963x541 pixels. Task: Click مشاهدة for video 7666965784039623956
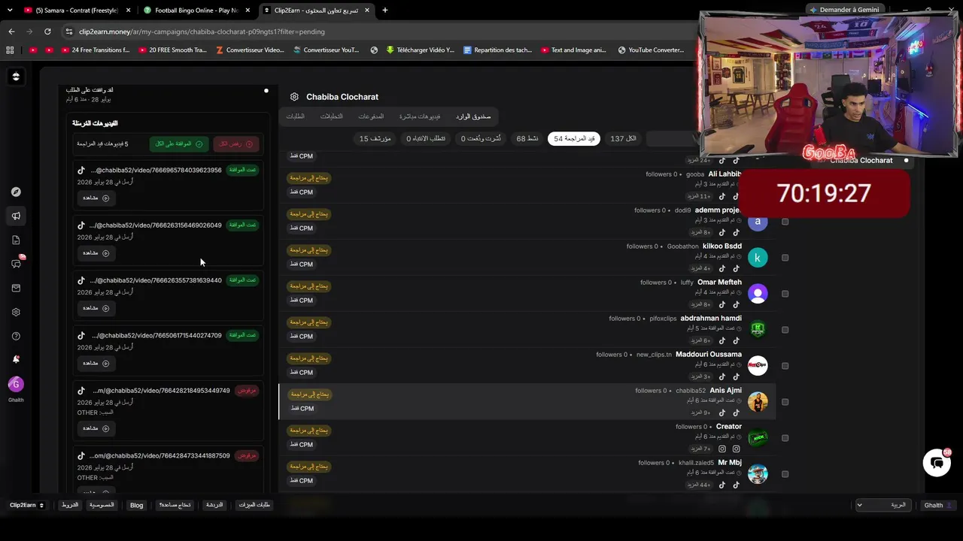(x=96, y=198)
